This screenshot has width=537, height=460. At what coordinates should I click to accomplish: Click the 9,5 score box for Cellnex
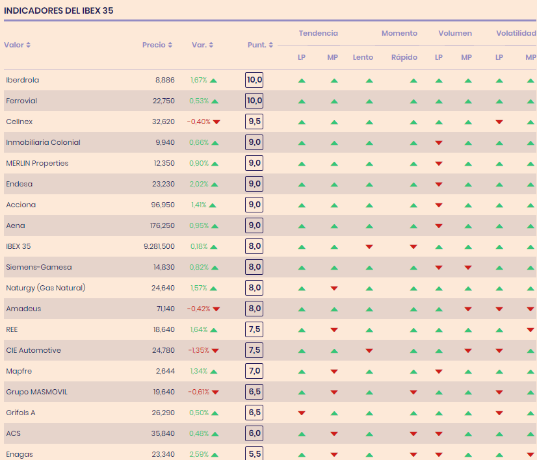click(x=254, y=122)
